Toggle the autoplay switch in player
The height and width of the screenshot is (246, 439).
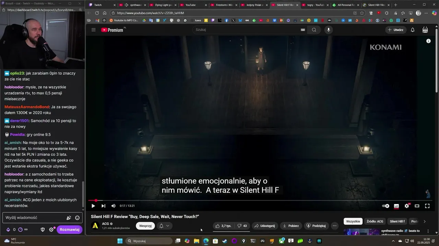(x=386, y=206)
